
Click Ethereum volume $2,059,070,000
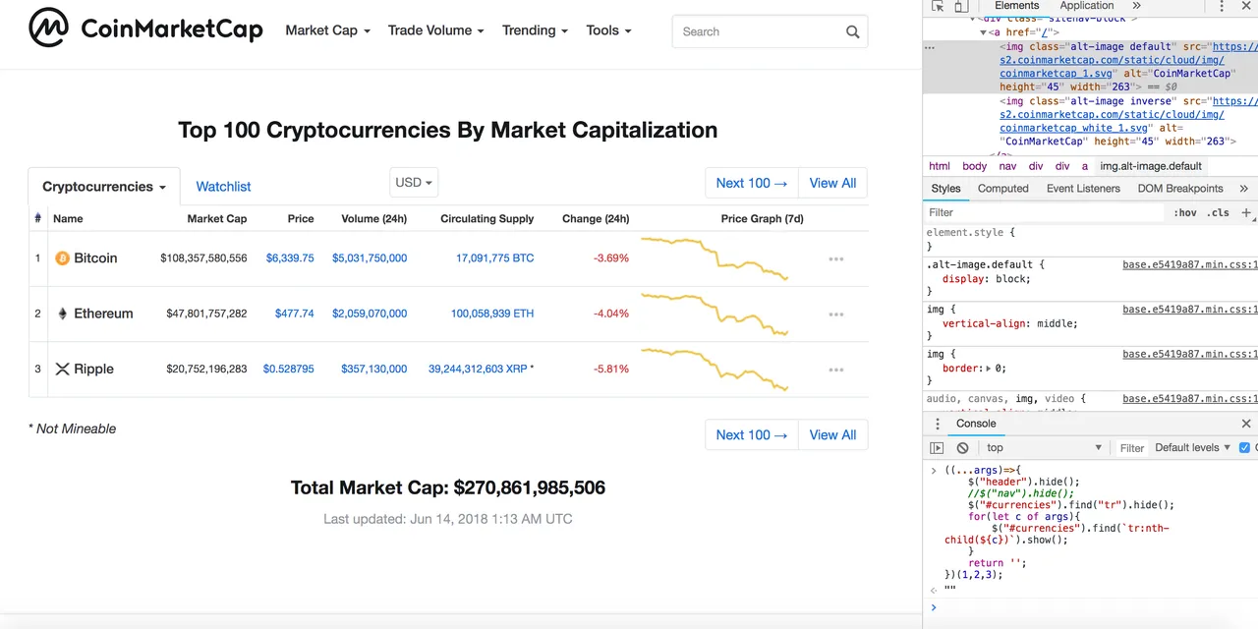coord(369,314)
